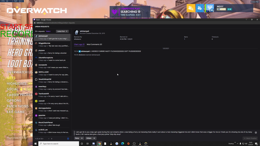Expand the Deny option button
Screen dimensions: 260x146
point(79,138)
